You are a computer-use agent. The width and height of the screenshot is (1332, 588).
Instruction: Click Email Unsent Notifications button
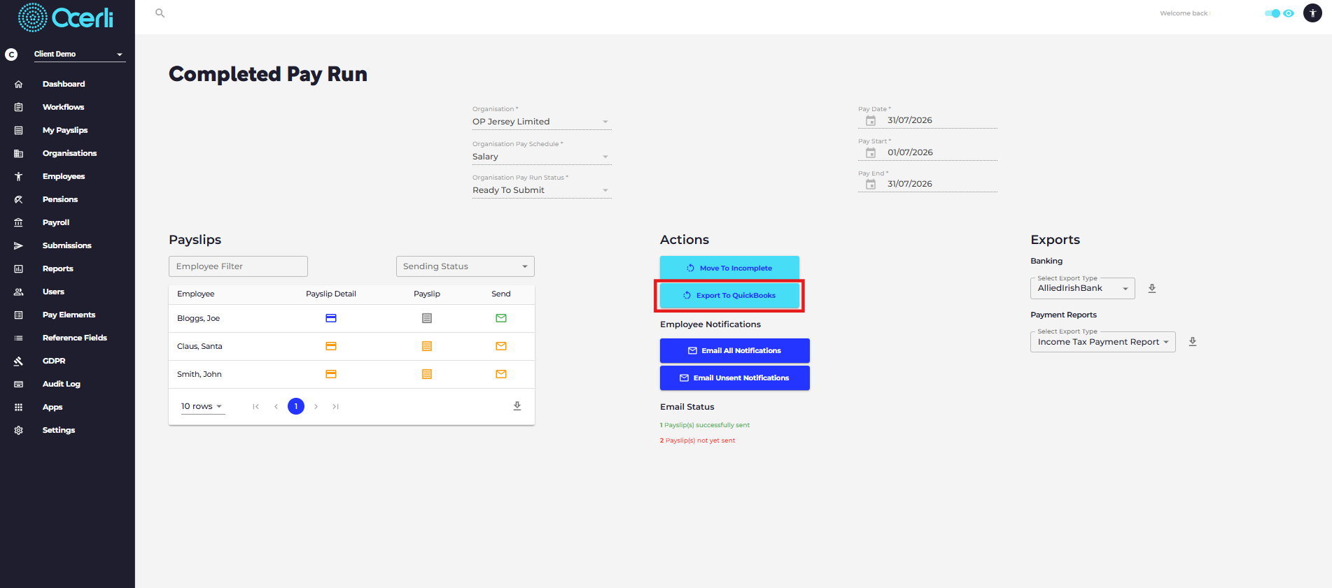click(735, 378)
